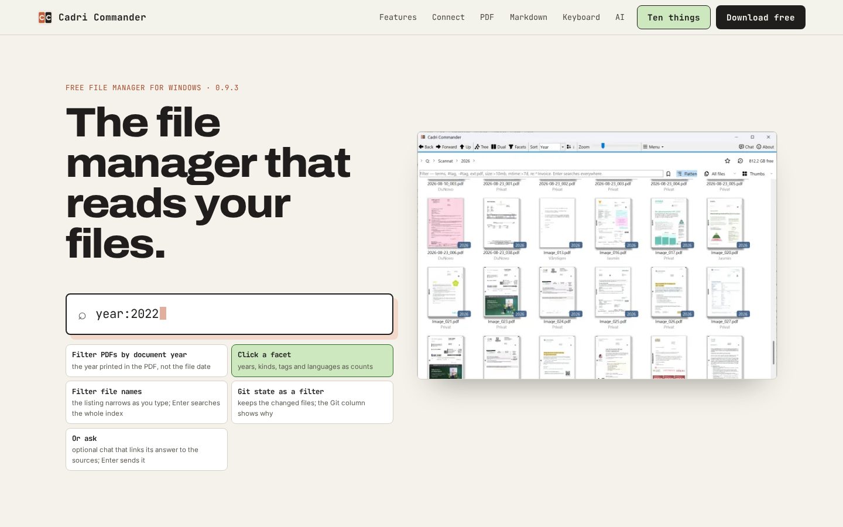Click the Scannat breadcrumb folder
The height and width of the screenshot is (527, 843).
point(446,161)
